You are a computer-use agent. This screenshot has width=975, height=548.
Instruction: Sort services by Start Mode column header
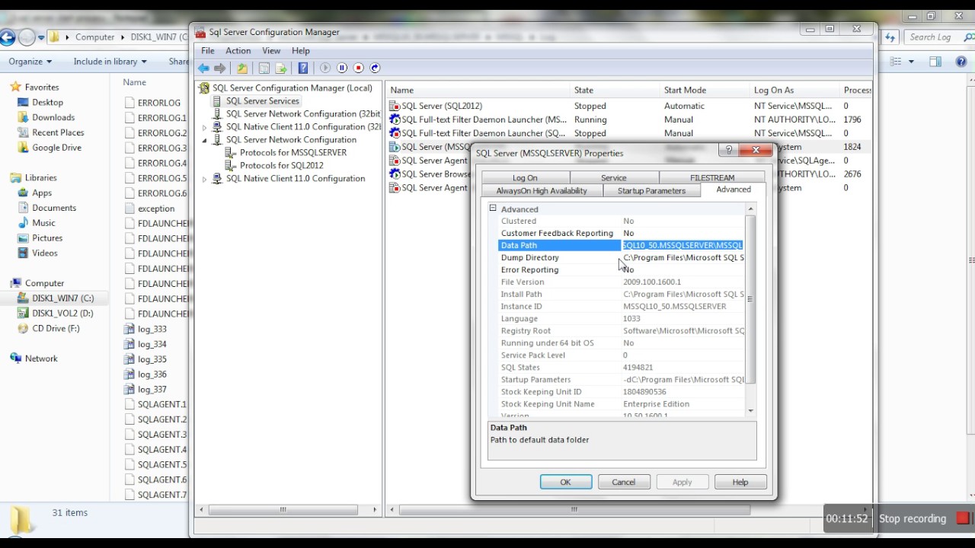705,90
